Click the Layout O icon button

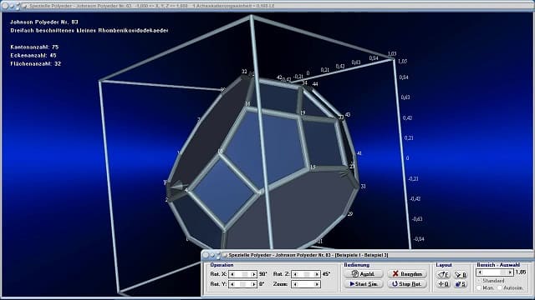pos(444,283)
